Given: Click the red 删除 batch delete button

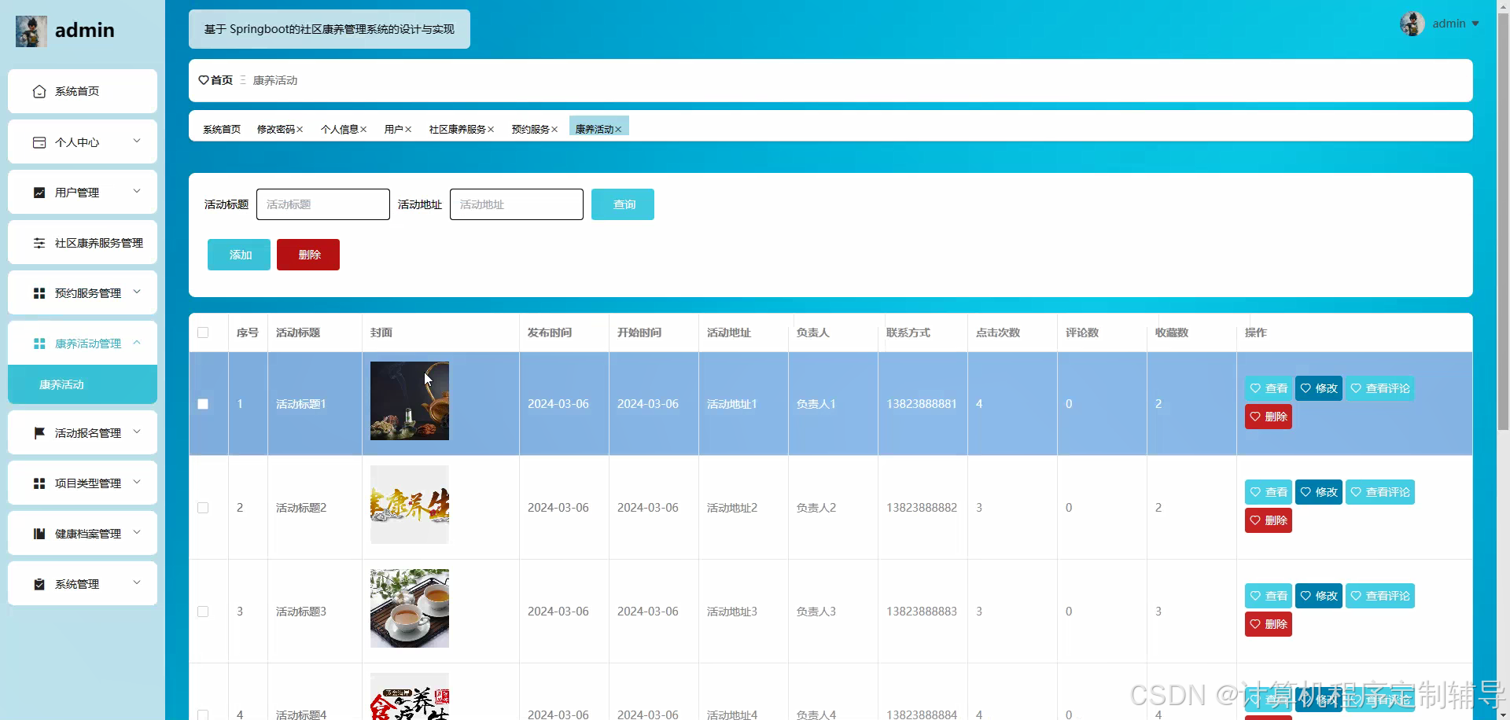Looking at the screenshot, I should pyautogui.click(x=308, y=255).
